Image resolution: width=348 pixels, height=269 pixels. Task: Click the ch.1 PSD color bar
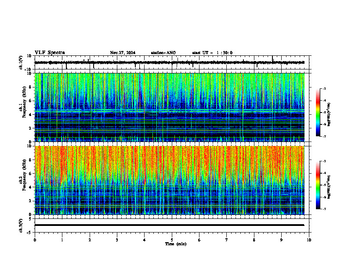pyautogui.click(x=318, y=113)
